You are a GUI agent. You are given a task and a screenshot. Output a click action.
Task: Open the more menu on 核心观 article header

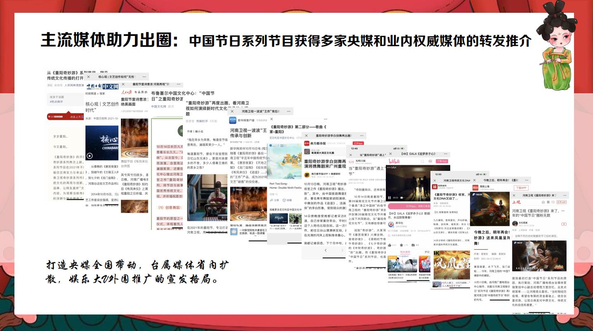pos(144,77)
